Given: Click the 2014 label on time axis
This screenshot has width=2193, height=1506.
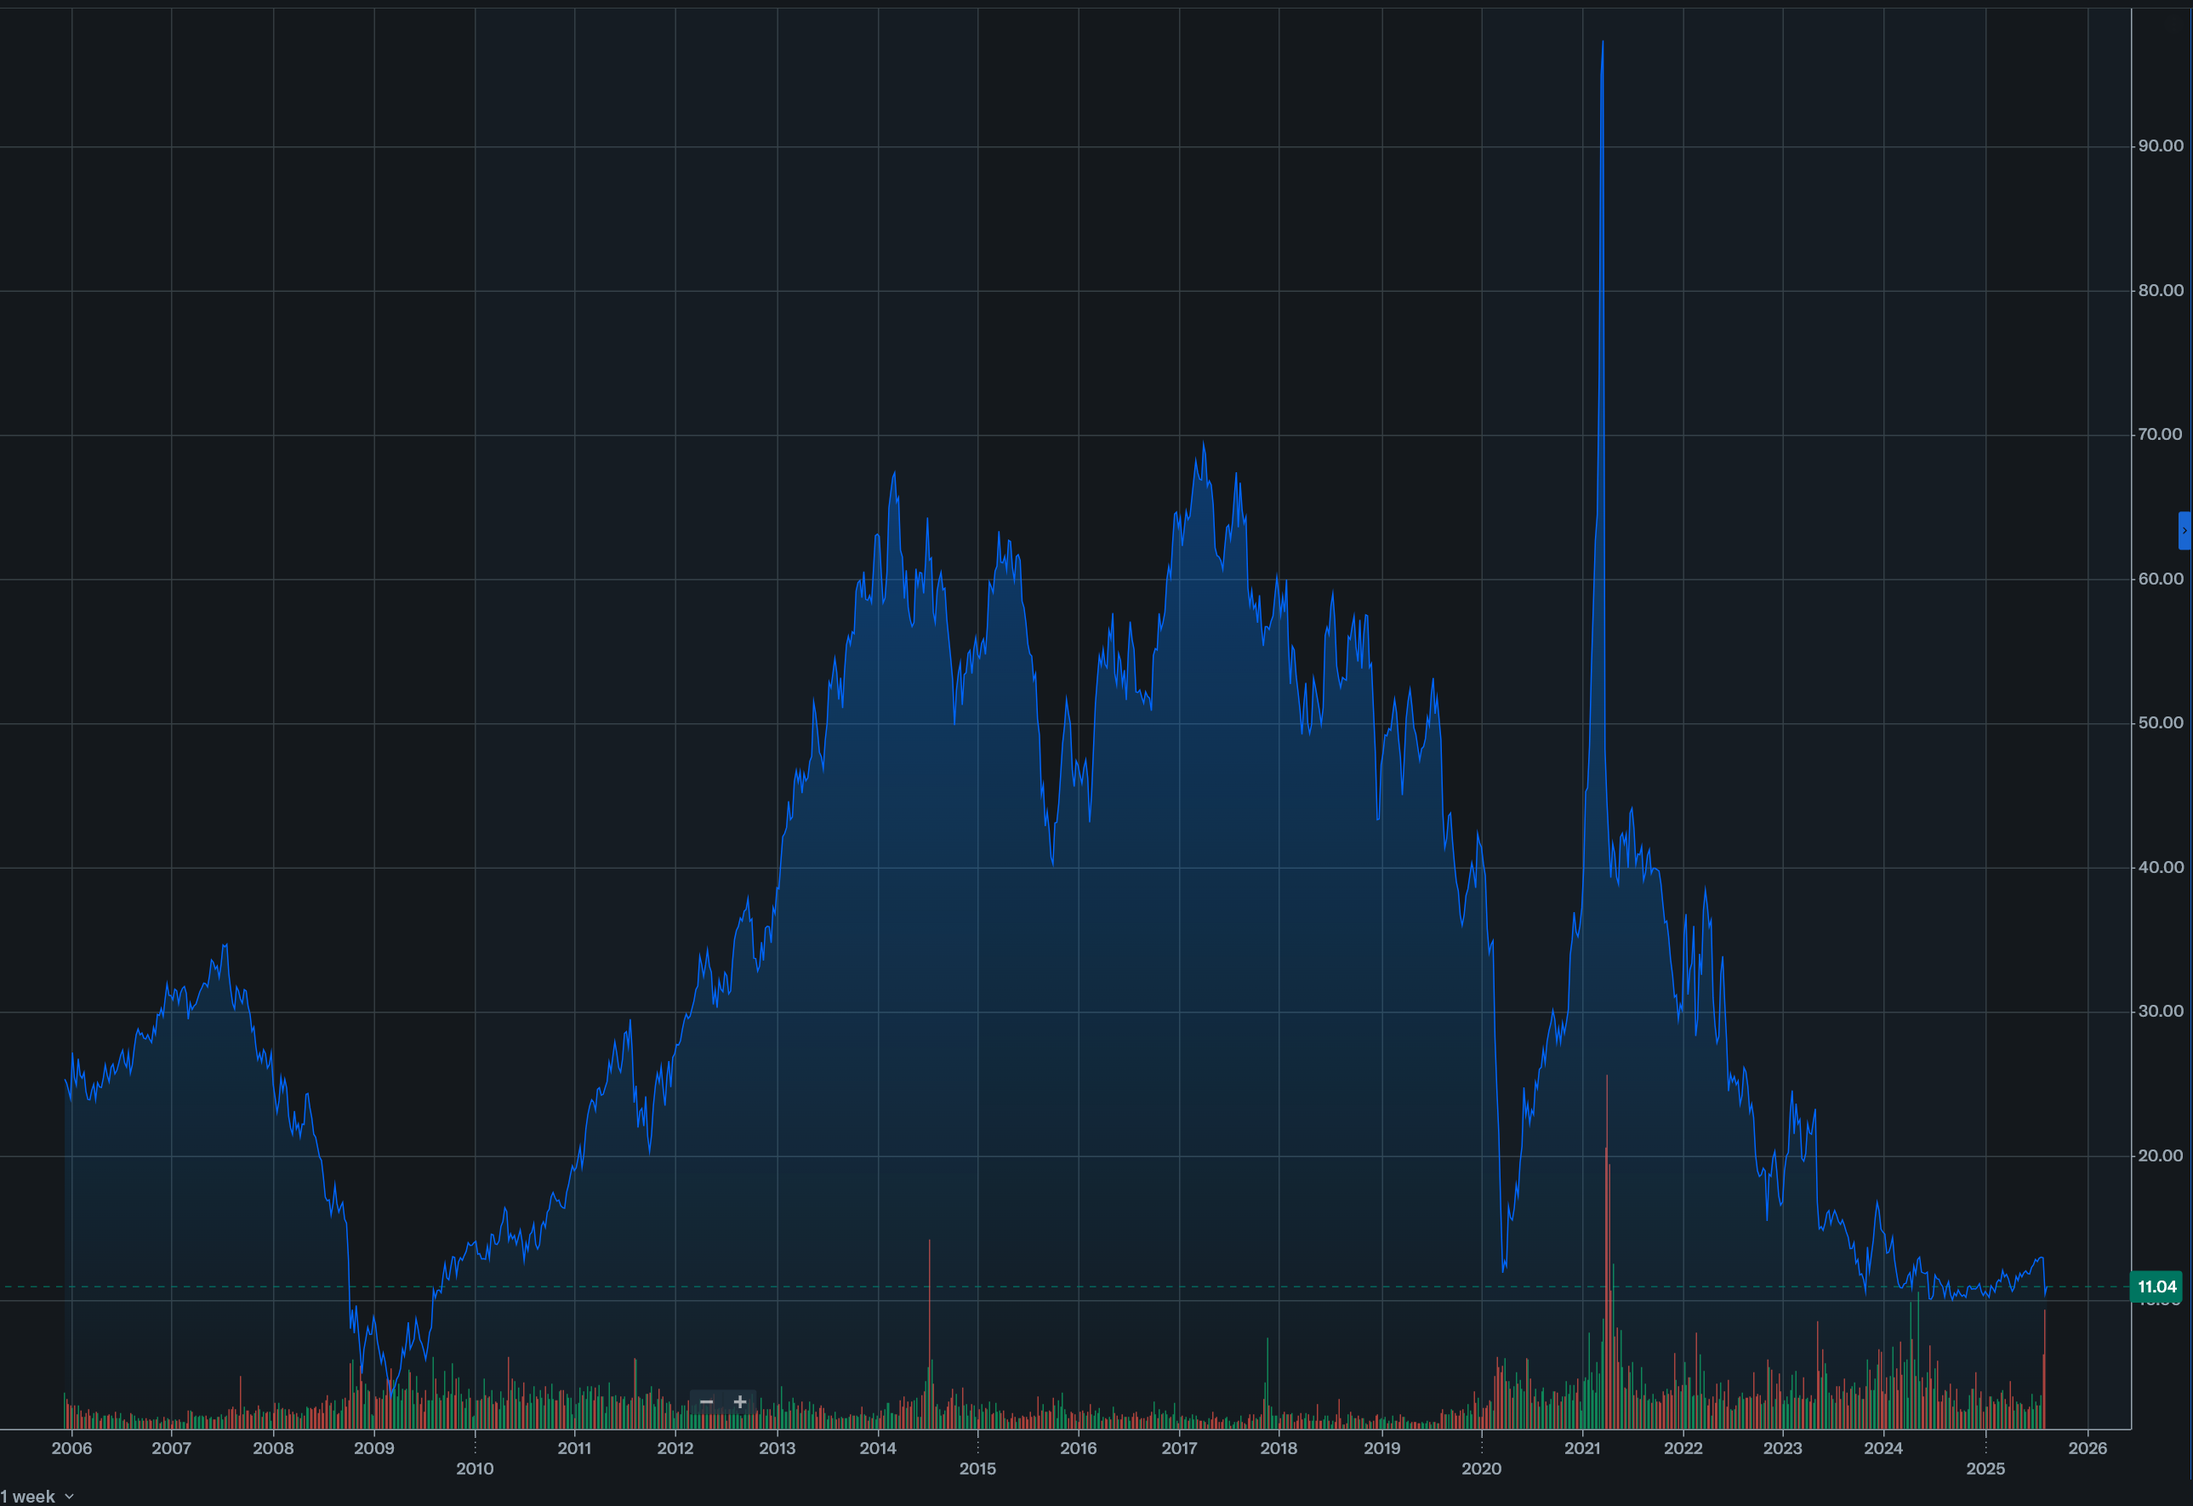Looking at the screenshot, I should tap(878, 1447).
